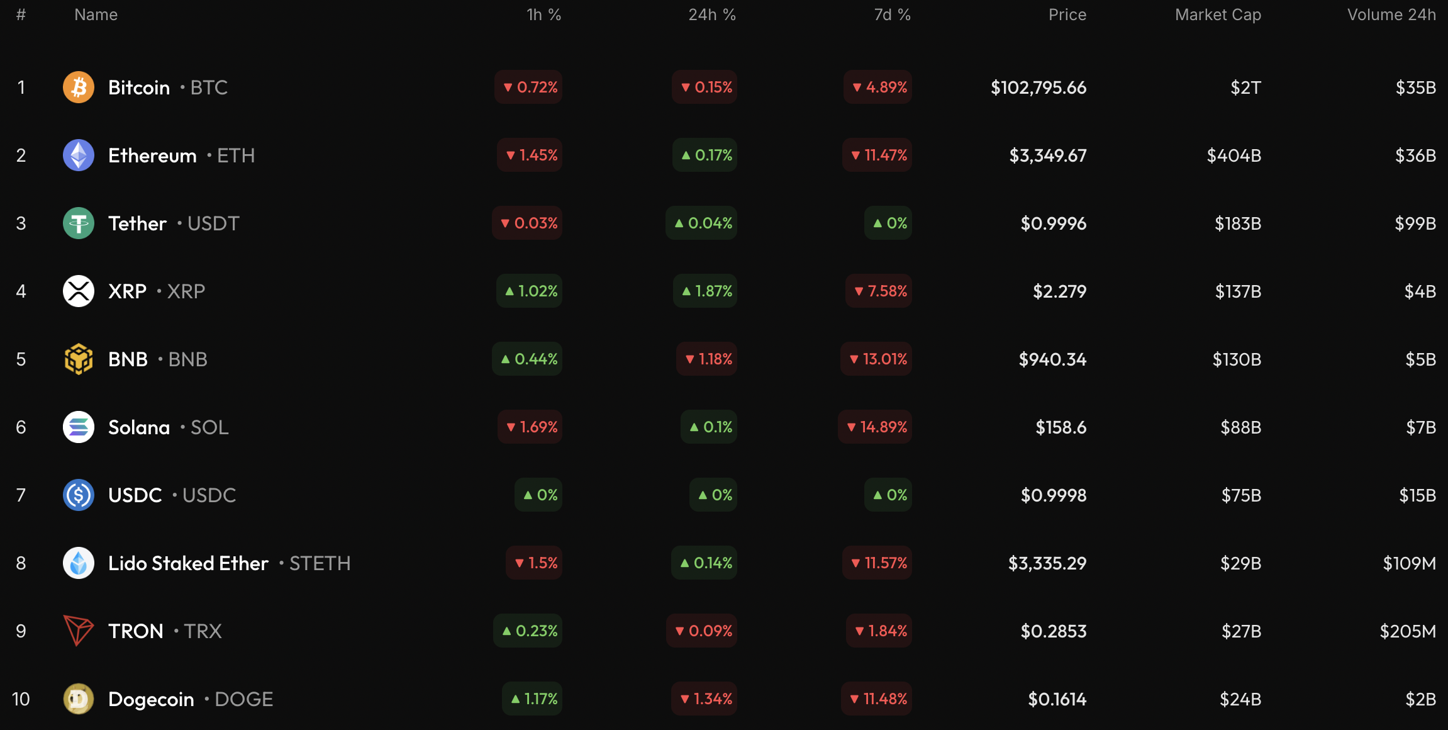Sort table by Market Cap column
This screenshot has width=1448, height=730.
point(1218,15)
